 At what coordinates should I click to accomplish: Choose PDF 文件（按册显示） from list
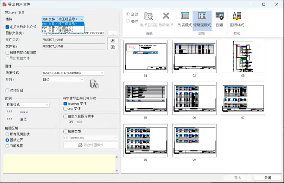point(58,27)
